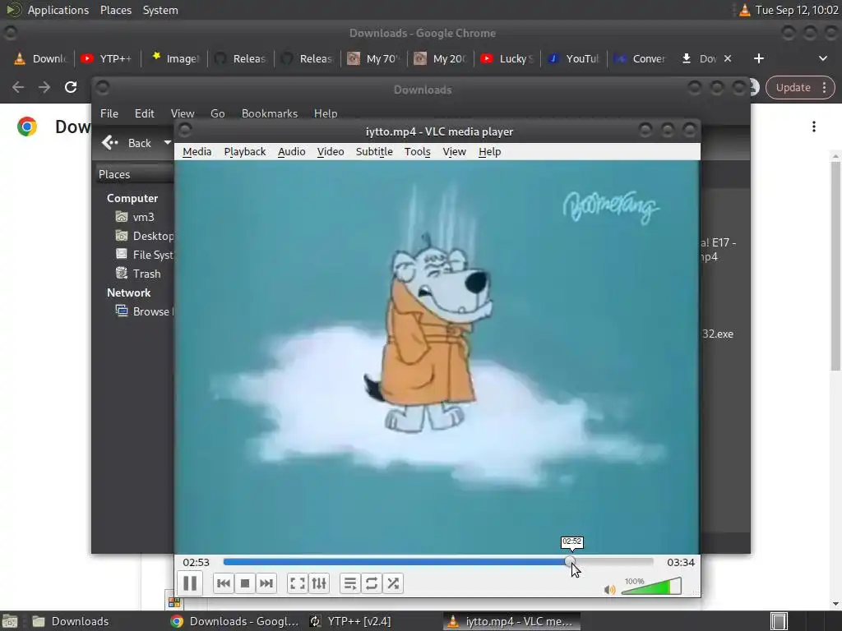Select Desktop in Places sidebar
The height and width of the screenshot is (631, 842).
[x=144, y=236]
